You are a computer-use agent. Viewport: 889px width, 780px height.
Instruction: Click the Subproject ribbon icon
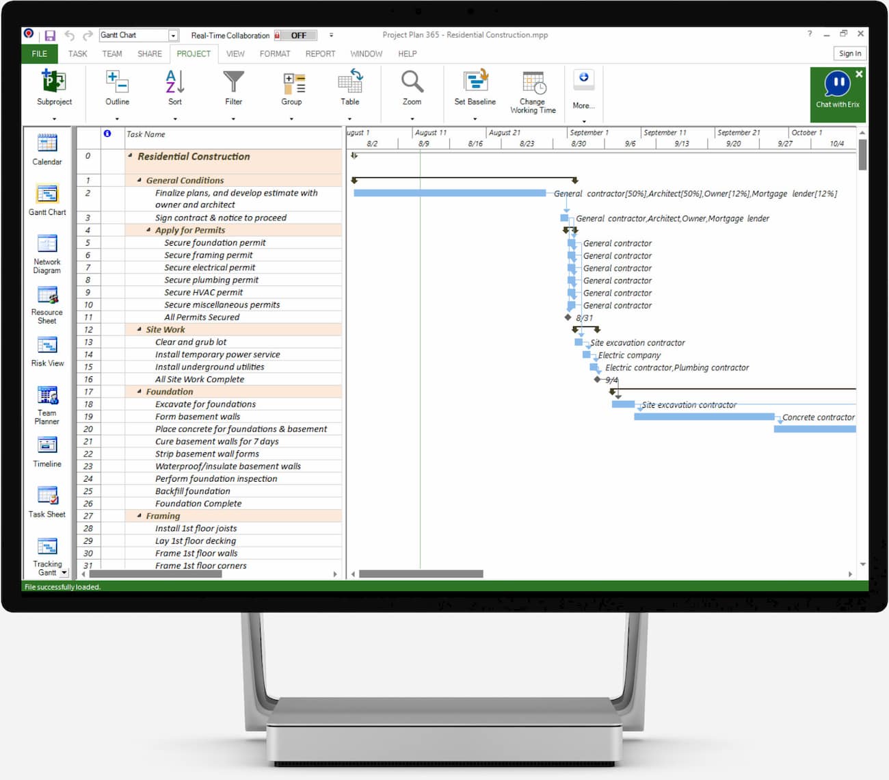[54, 81]
